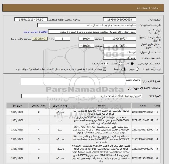Click the quantity 1 in row 5
This screenshot has width=169, height=164.
pos(39,149)
